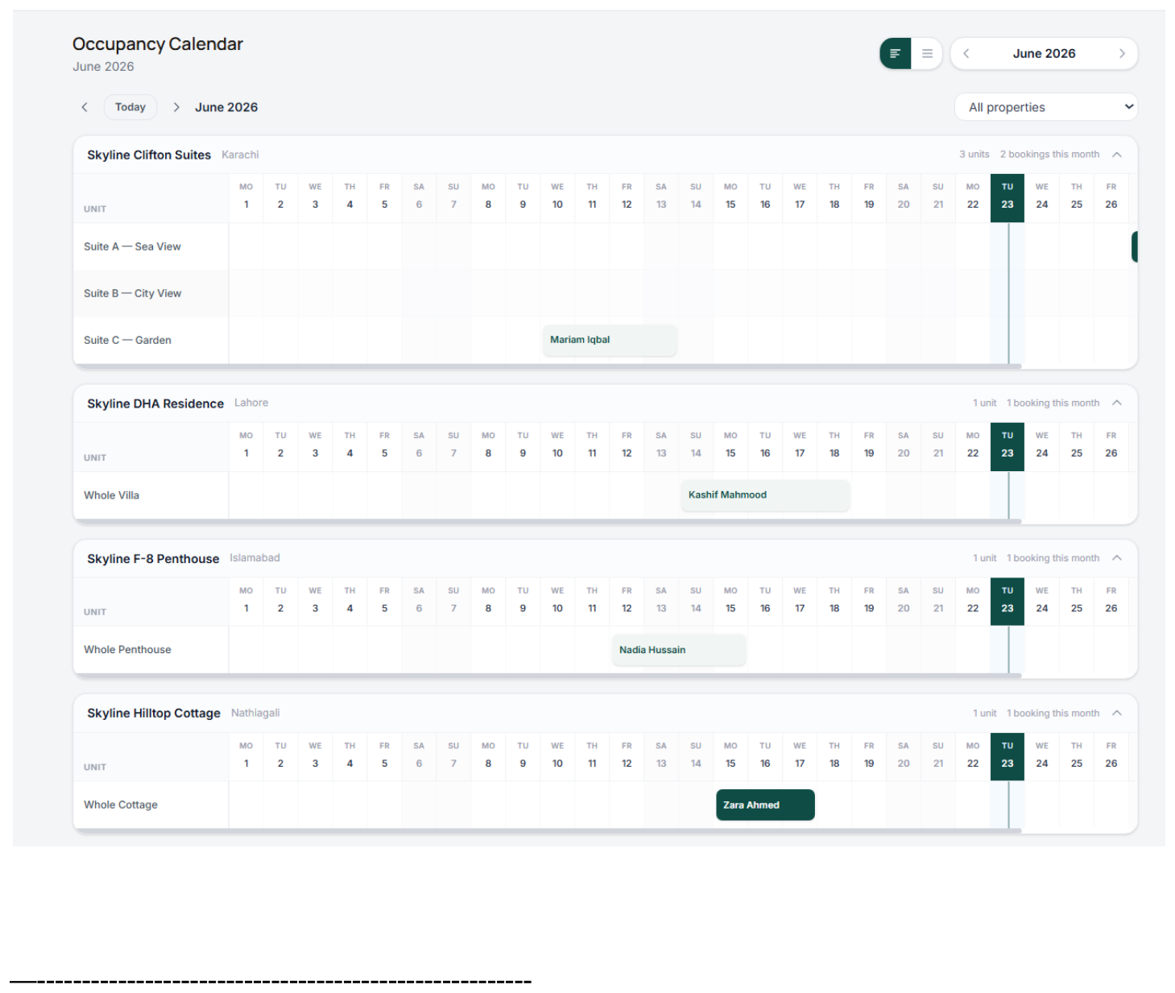Select Suite A — Sea View row label
Image resolution: width=1175 pixels, height=993 pixels.
point(132,246)
